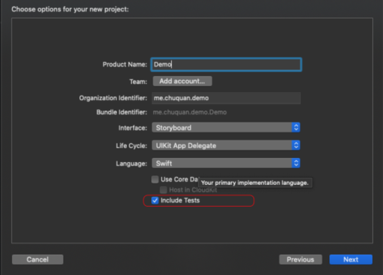
Task: Uncheck the Include Tests checkbox
Action: (x=155, y=201)
